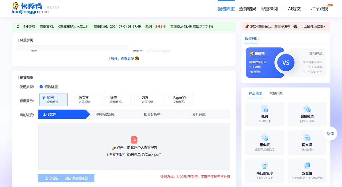Click the floating 反馈 feedback tab

click(330, 133)
